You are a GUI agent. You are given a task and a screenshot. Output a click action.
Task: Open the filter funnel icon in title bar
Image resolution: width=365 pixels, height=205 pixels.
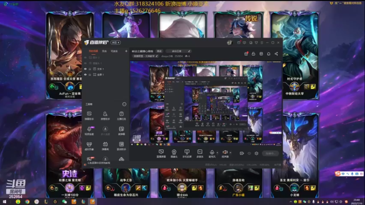(x=256, y=43)
